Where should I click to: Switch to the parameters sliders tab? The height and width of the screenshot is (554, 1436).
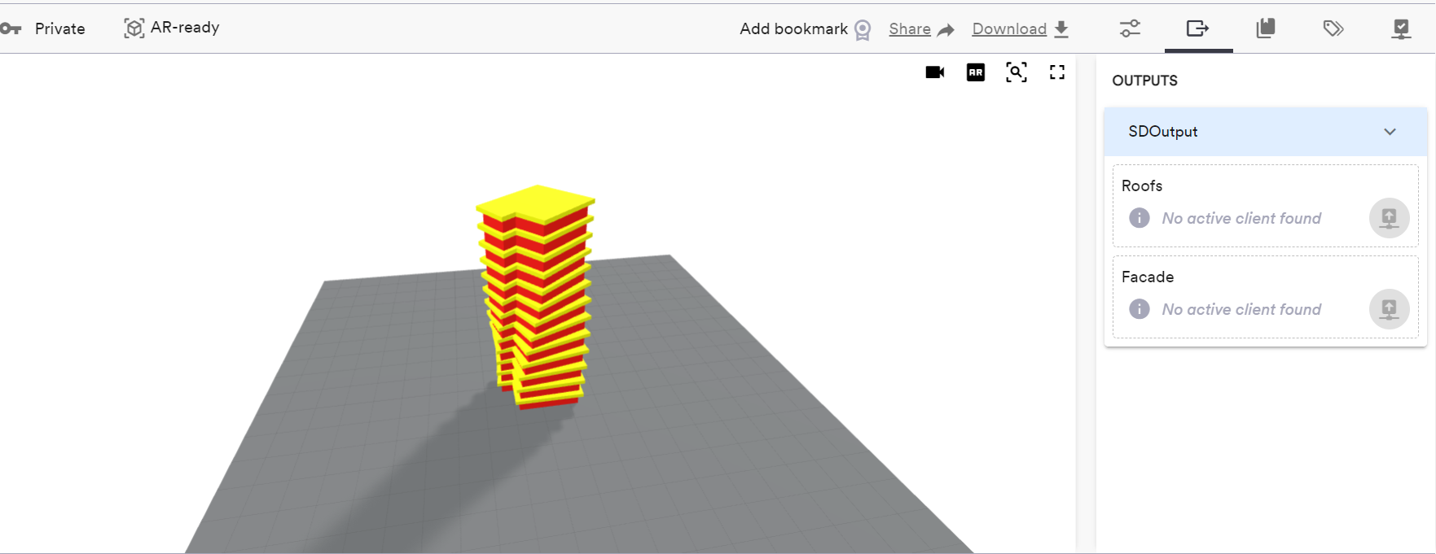coord(1130,28)
